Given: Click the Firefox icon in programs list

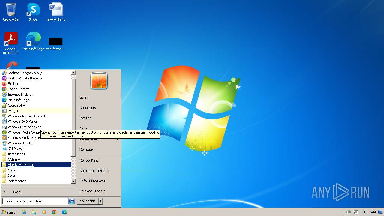Looking at the screenshot, I should [4, 84].
